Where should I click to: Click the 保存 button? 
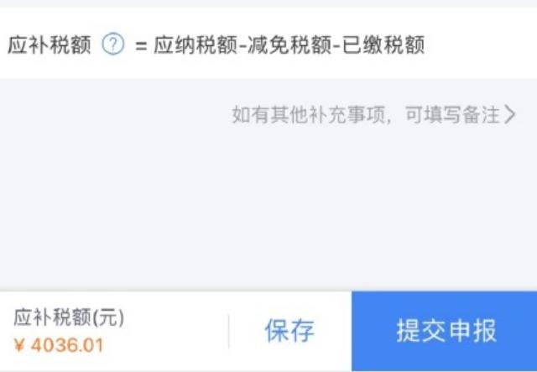pos(289,331)
